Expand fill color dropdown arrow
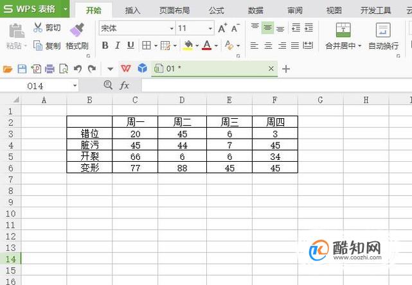 point(197,46)
